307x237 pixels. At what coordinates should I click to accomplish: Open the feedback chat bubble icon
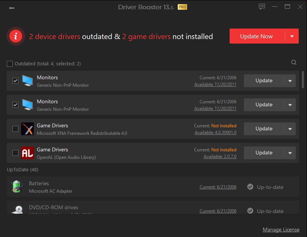(262, 7)
